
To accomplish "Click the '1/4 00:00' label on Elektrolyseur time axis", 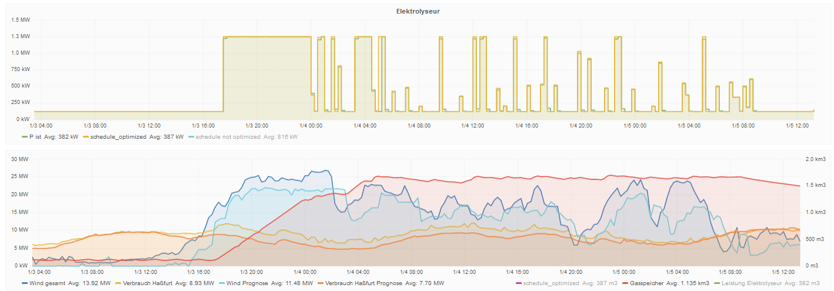I will (x=310, y=126).
